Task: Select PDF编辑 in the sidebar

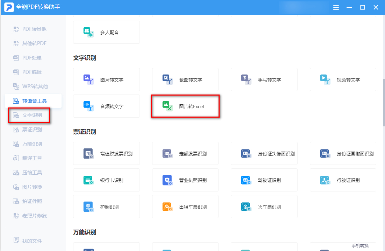Action: 33,72
